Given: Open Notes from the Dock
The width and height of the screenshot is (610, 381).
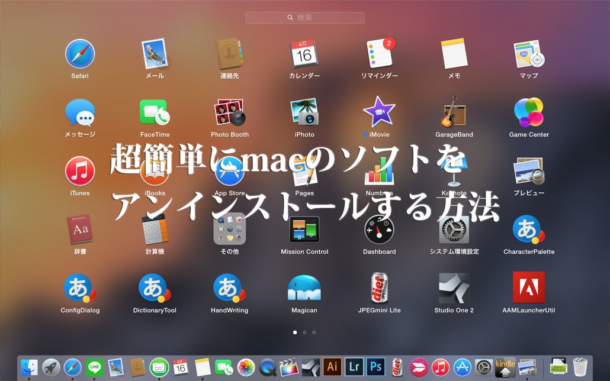Looking at the screenshot, I should click(x=203, y=367).
